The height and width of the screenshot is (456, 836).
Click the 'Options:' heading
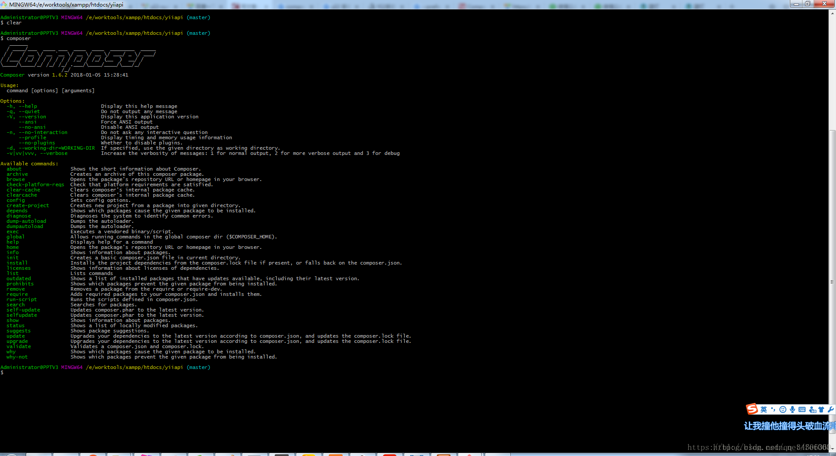[13, 101]
